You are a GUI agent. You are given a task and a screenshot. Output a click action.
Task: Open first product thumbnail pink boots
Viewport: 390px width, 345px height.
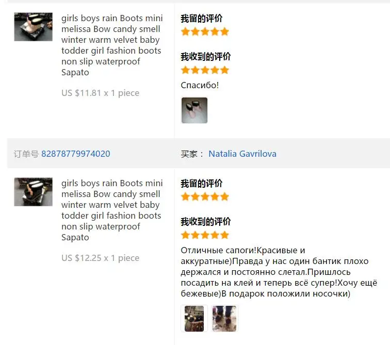[34, 27]
